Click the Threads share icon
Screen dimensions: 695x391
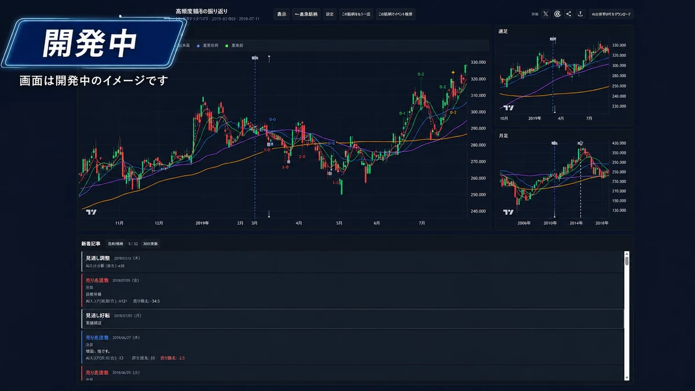click(x=557, y=14)
